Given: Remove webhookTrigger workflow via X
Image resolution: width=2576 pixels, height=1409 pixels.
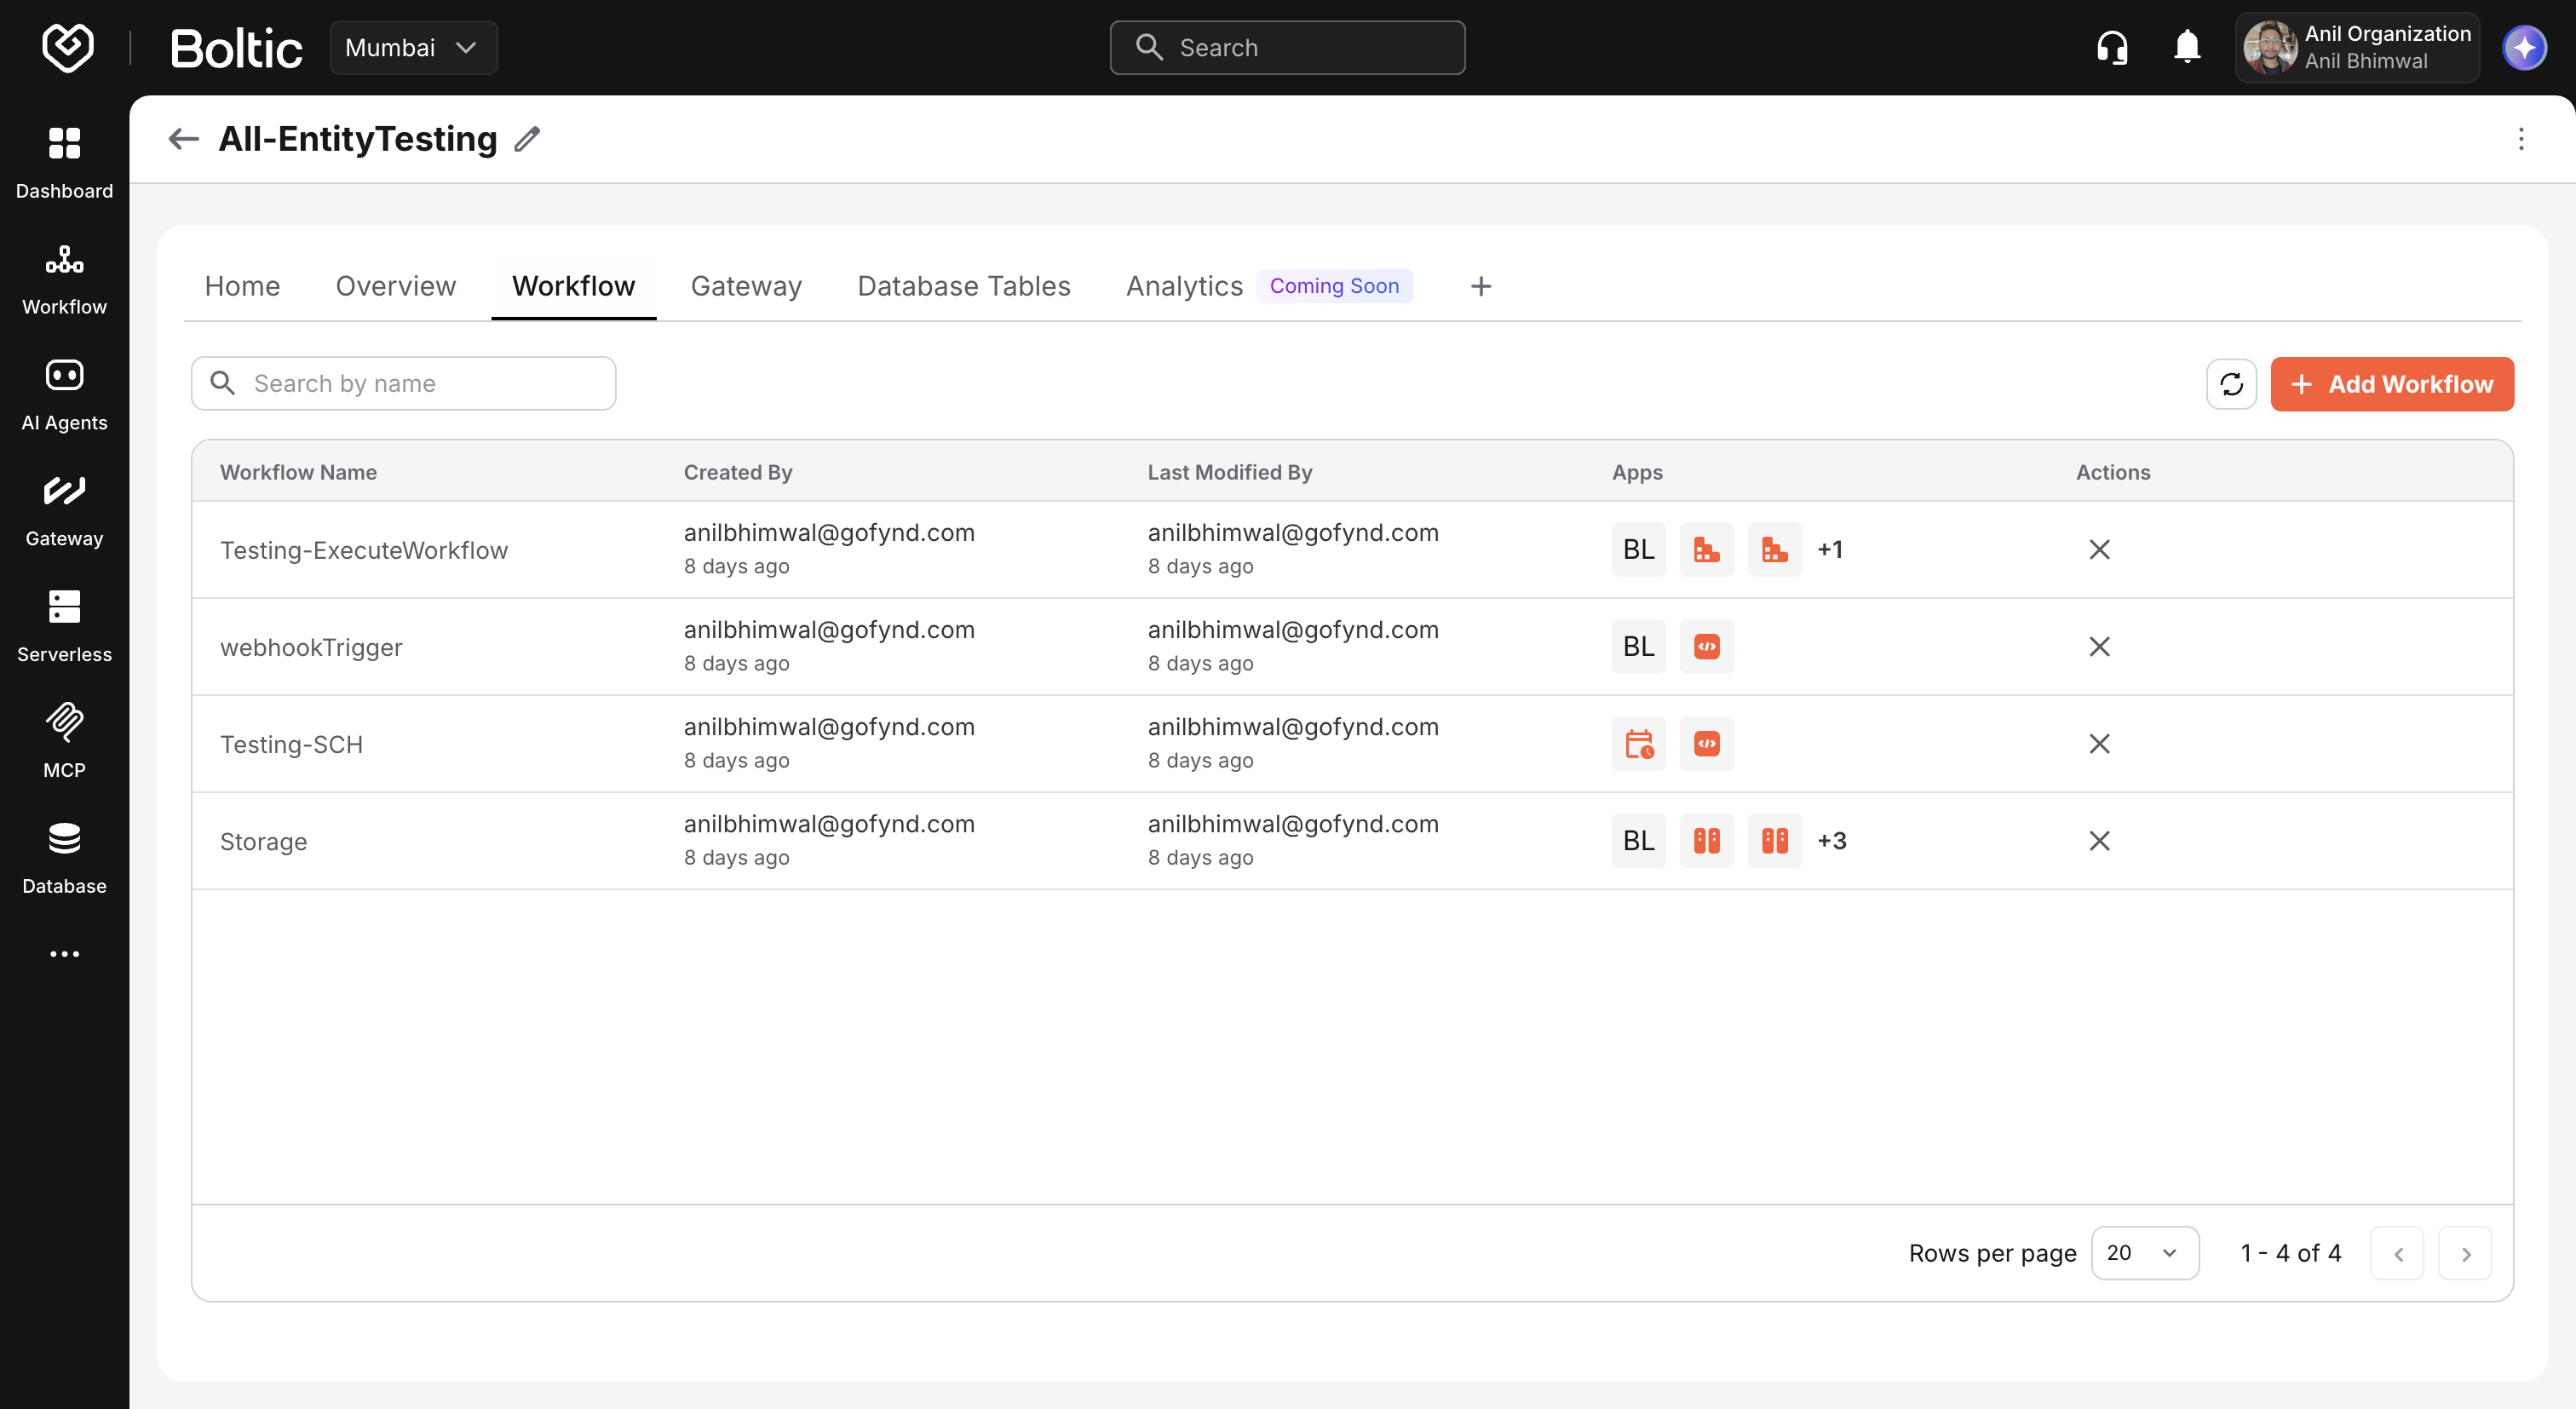Looking at the screenshot, I should 2099,646.
